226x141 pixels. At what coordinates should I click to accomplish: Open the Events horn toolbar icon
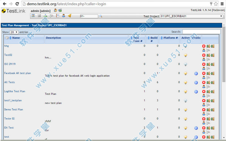[x=70, y=16]
